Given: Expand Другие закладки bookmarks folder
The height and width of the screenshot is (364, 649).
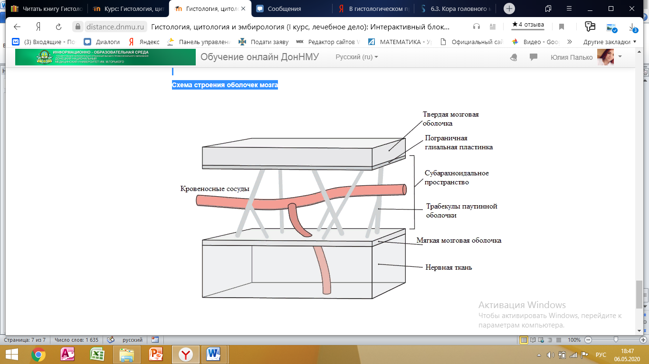Looking at the screenshot, I should click(610, 42).
